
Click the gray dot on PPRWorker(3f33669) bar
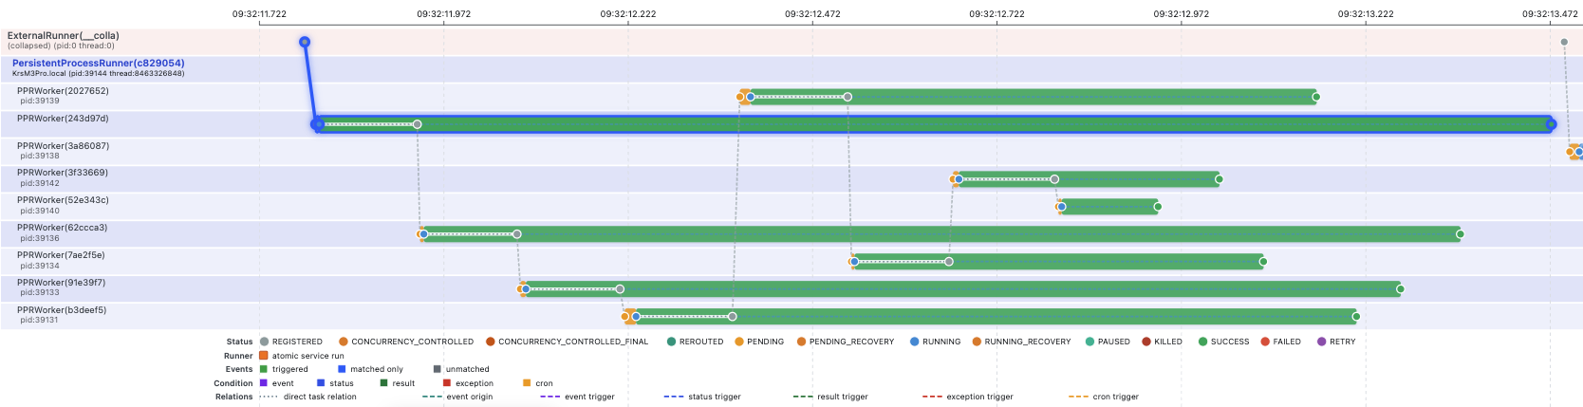[x=1054, y=179]
